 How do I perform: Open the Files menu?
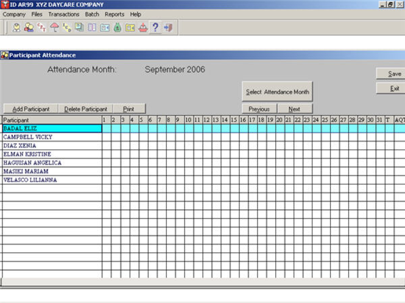coord(37,14)
